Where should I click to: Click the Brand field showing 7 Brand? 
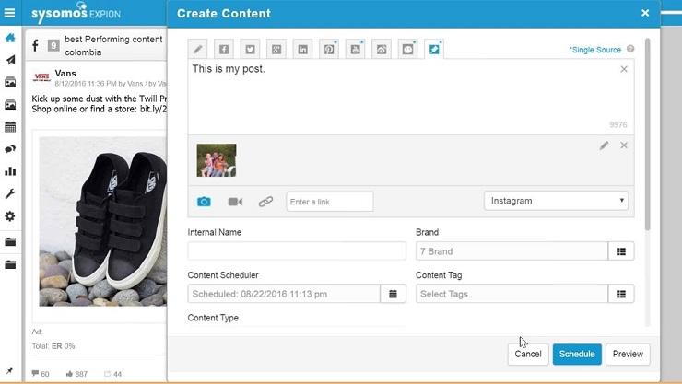pyautogui.click(x=511, y=251)
